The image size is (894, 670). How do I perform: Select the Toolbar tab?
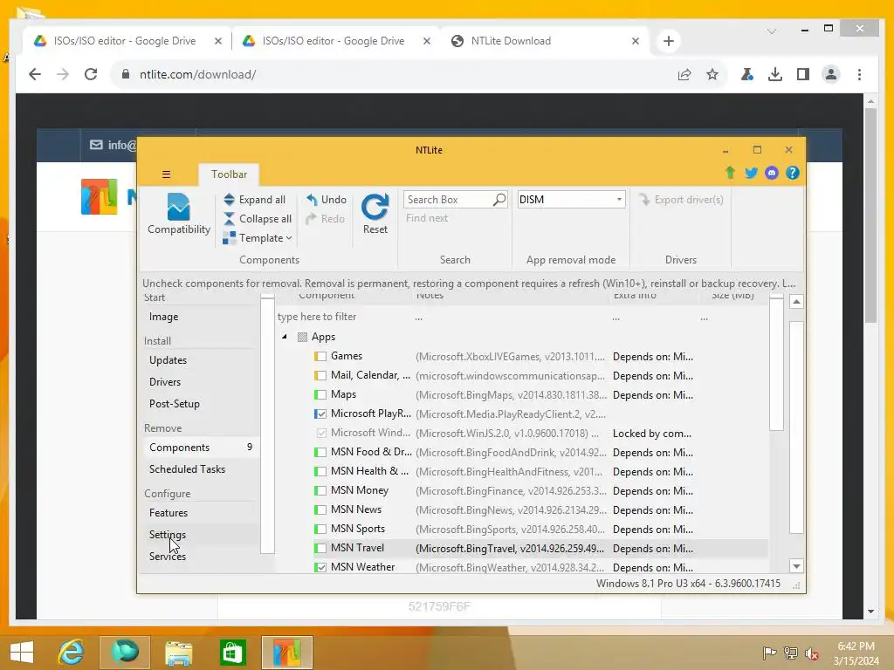point(229,174)
